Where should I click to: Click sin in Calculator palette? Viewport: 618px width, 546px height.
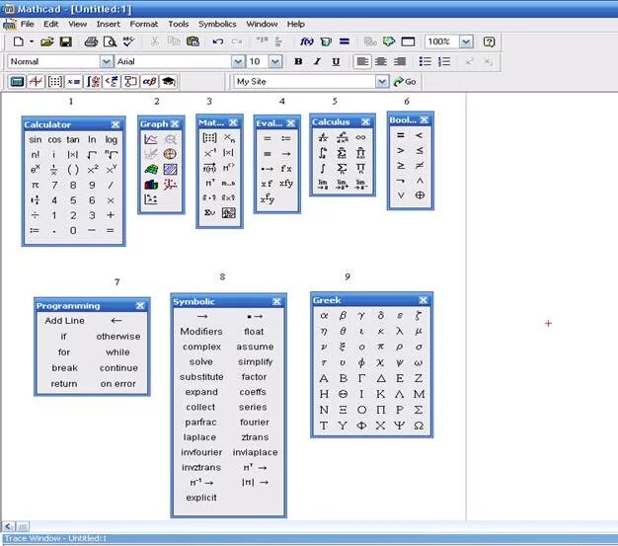pyautogui.click(x=36, y=139)
